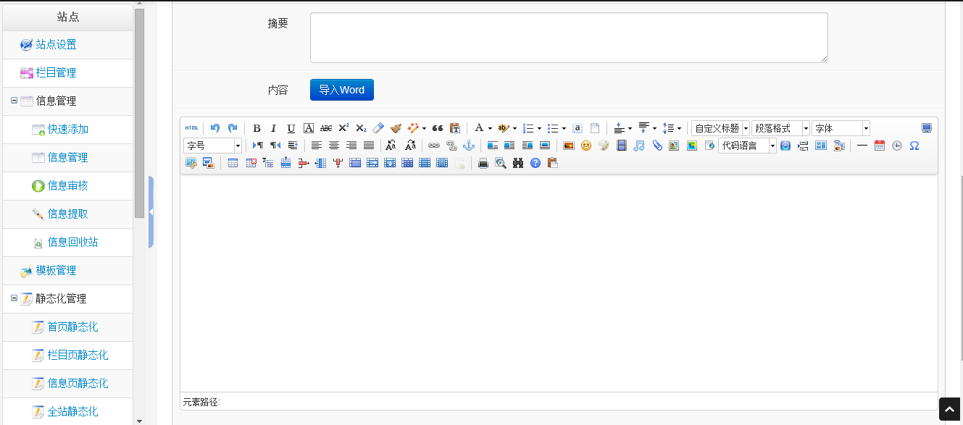963x425 pixels.
Task: Align text right
Action: click(351, 146)
